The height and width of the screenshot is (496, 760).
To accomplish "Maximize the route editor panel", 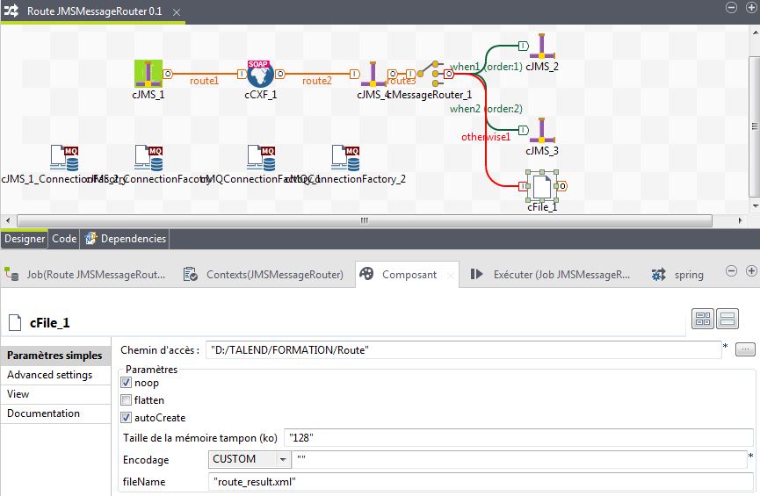I will pos(751,7).
